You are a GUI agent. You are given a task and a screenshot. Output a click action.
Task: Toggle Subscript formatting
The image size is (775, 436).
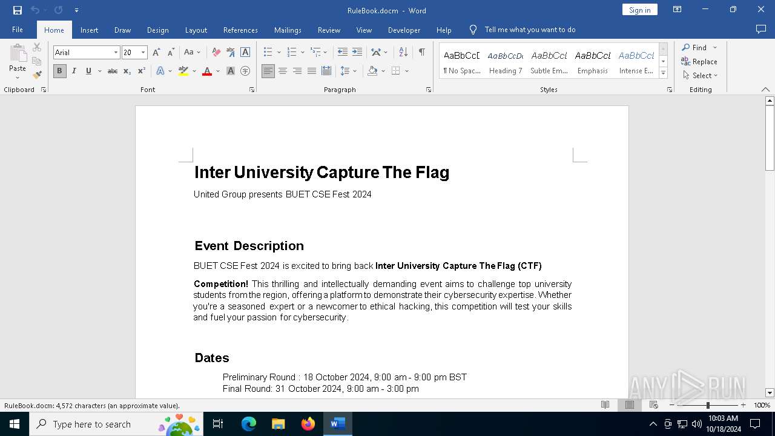click(127, 71)
